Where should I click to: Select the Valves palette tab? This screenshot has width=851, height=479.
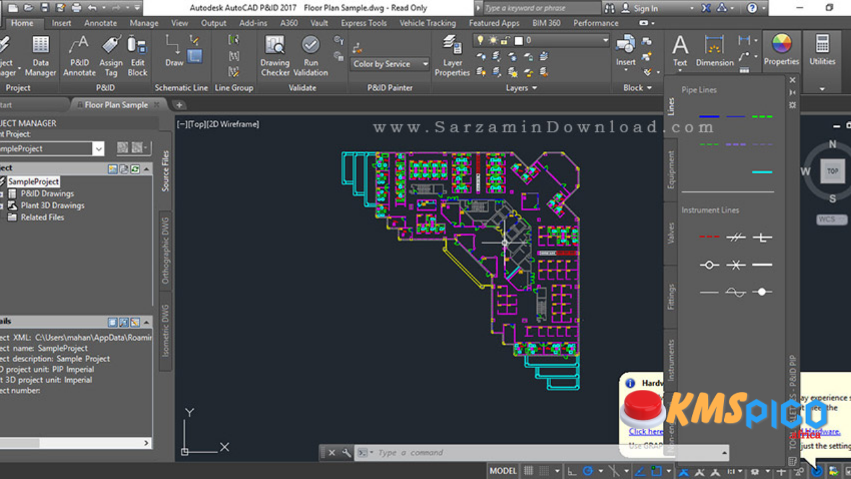pyautogui.click(x=671, y=233)
